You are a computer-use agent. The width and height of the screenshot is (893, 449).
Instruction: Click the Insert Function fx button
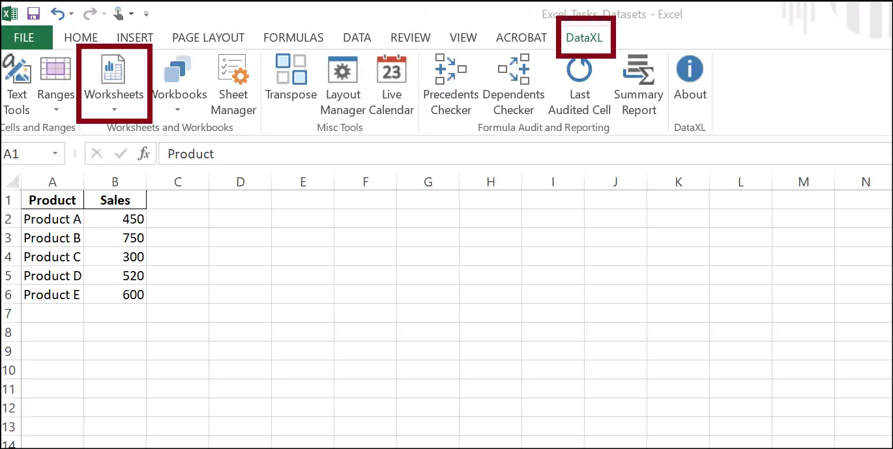[x=144, y=154]
